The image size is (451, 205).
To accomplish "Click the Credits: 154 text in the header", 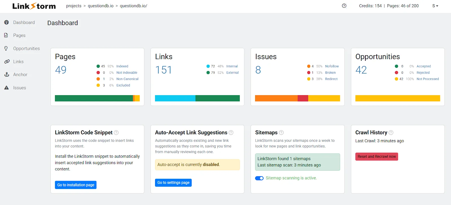I will 370,6.
